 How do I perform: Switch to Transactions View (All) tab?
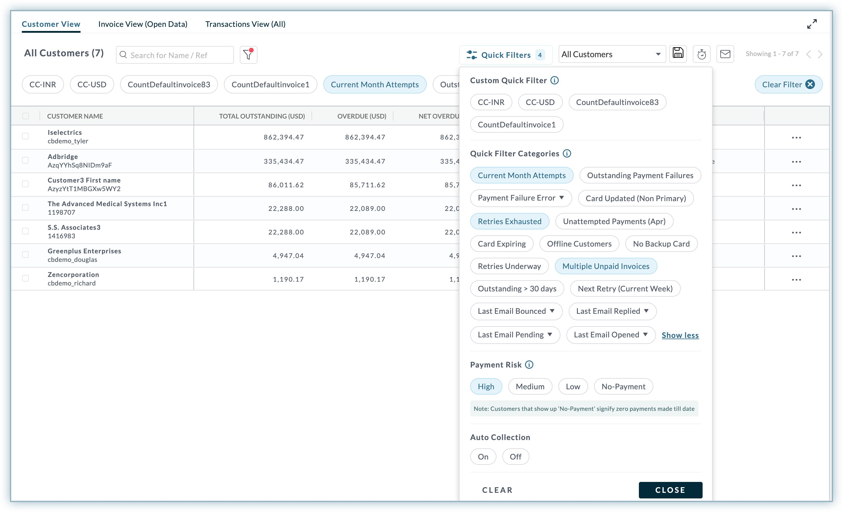(x=245, y=24)
